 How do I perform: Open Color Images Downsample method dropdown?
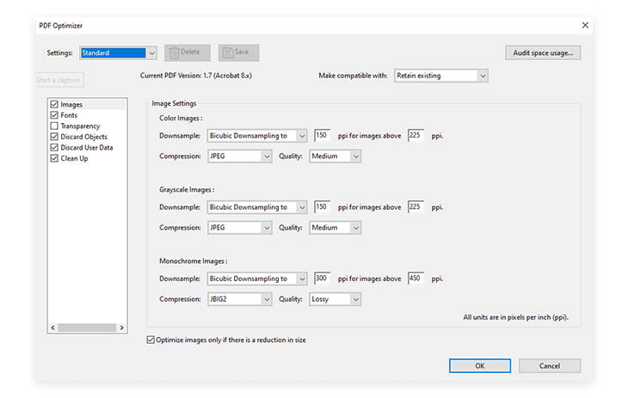pyautogui.click(x=257, y=135)
